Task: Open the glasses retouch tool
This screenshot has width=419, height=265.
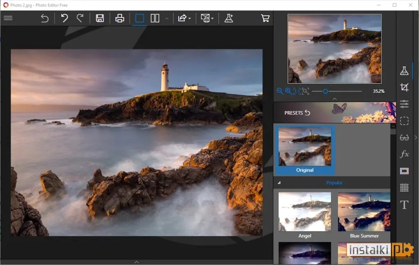Action: pyautogui.click(x=404, y=138)
